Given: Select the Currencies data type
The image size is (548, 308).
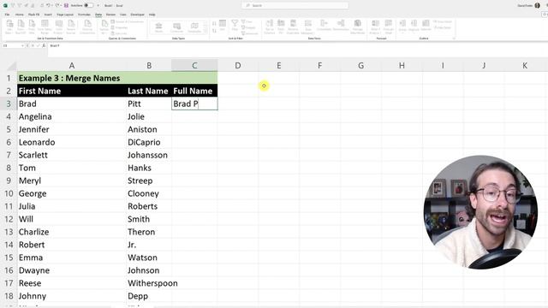Looking at the screenshot, I should tap(177, 27).
